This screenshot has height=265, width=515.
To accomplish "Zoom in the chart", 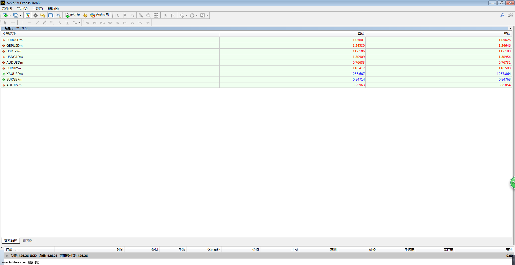I will tap(141, 15).
